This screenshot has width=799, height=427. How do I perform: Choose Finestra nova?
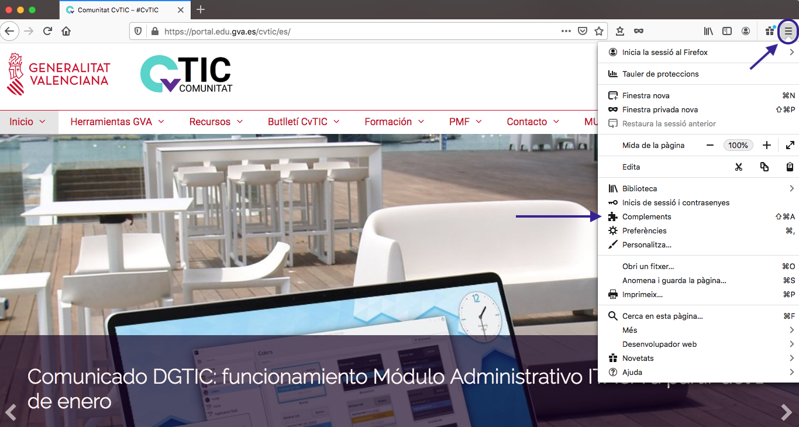[698, 95]
